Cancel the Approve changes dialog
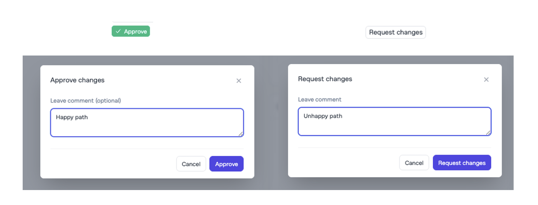538x205 pixels. tap(191, 164)
